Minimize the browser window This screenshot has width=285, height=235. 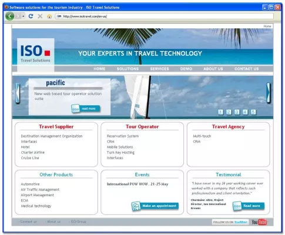coord(265,8)
